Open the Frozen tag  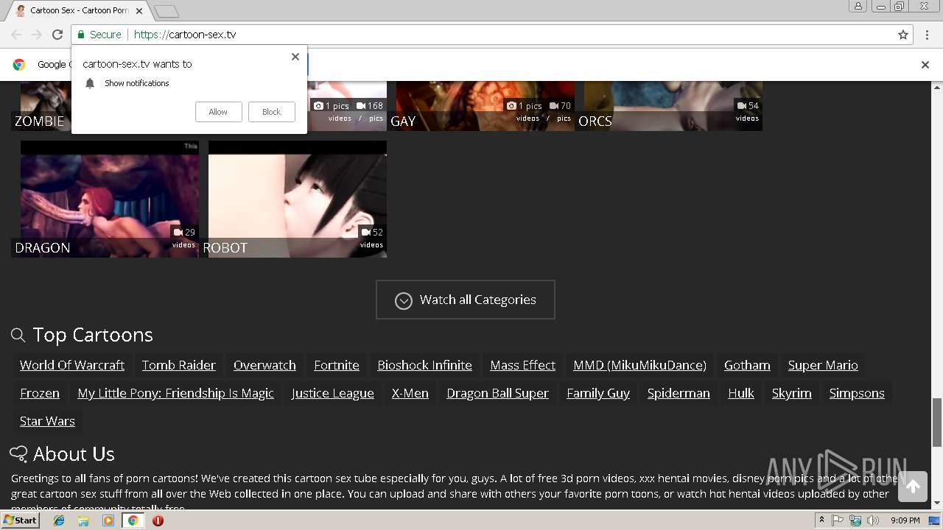[40, 393]
